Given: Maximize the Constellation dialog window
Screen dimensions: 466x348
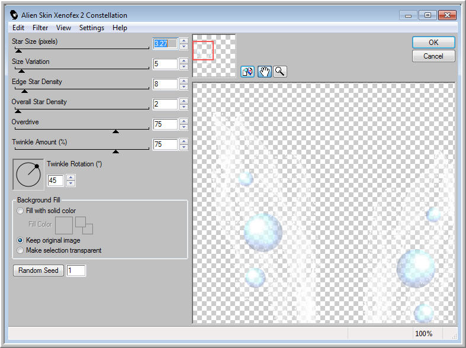Looking at the screenshot, I should (428, 15).
